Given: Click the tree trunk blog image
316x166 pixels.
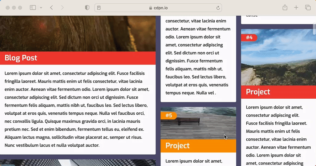Looking at the screenshot, I should coord(78,34).
